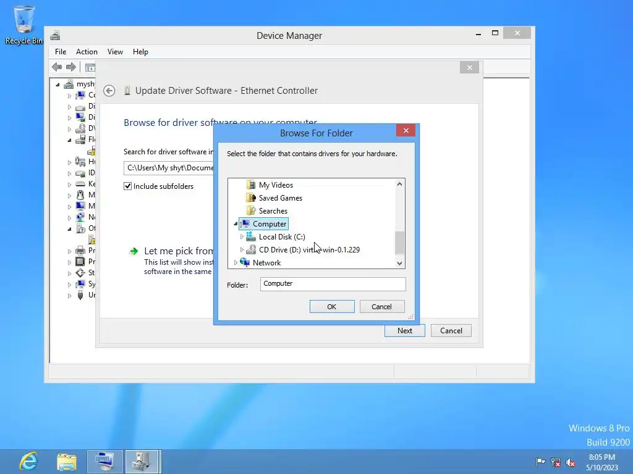Open the File menu in Device Manager
Image resolution: width=633 pixels, height=474 pixels.
(x=61, y=52)
